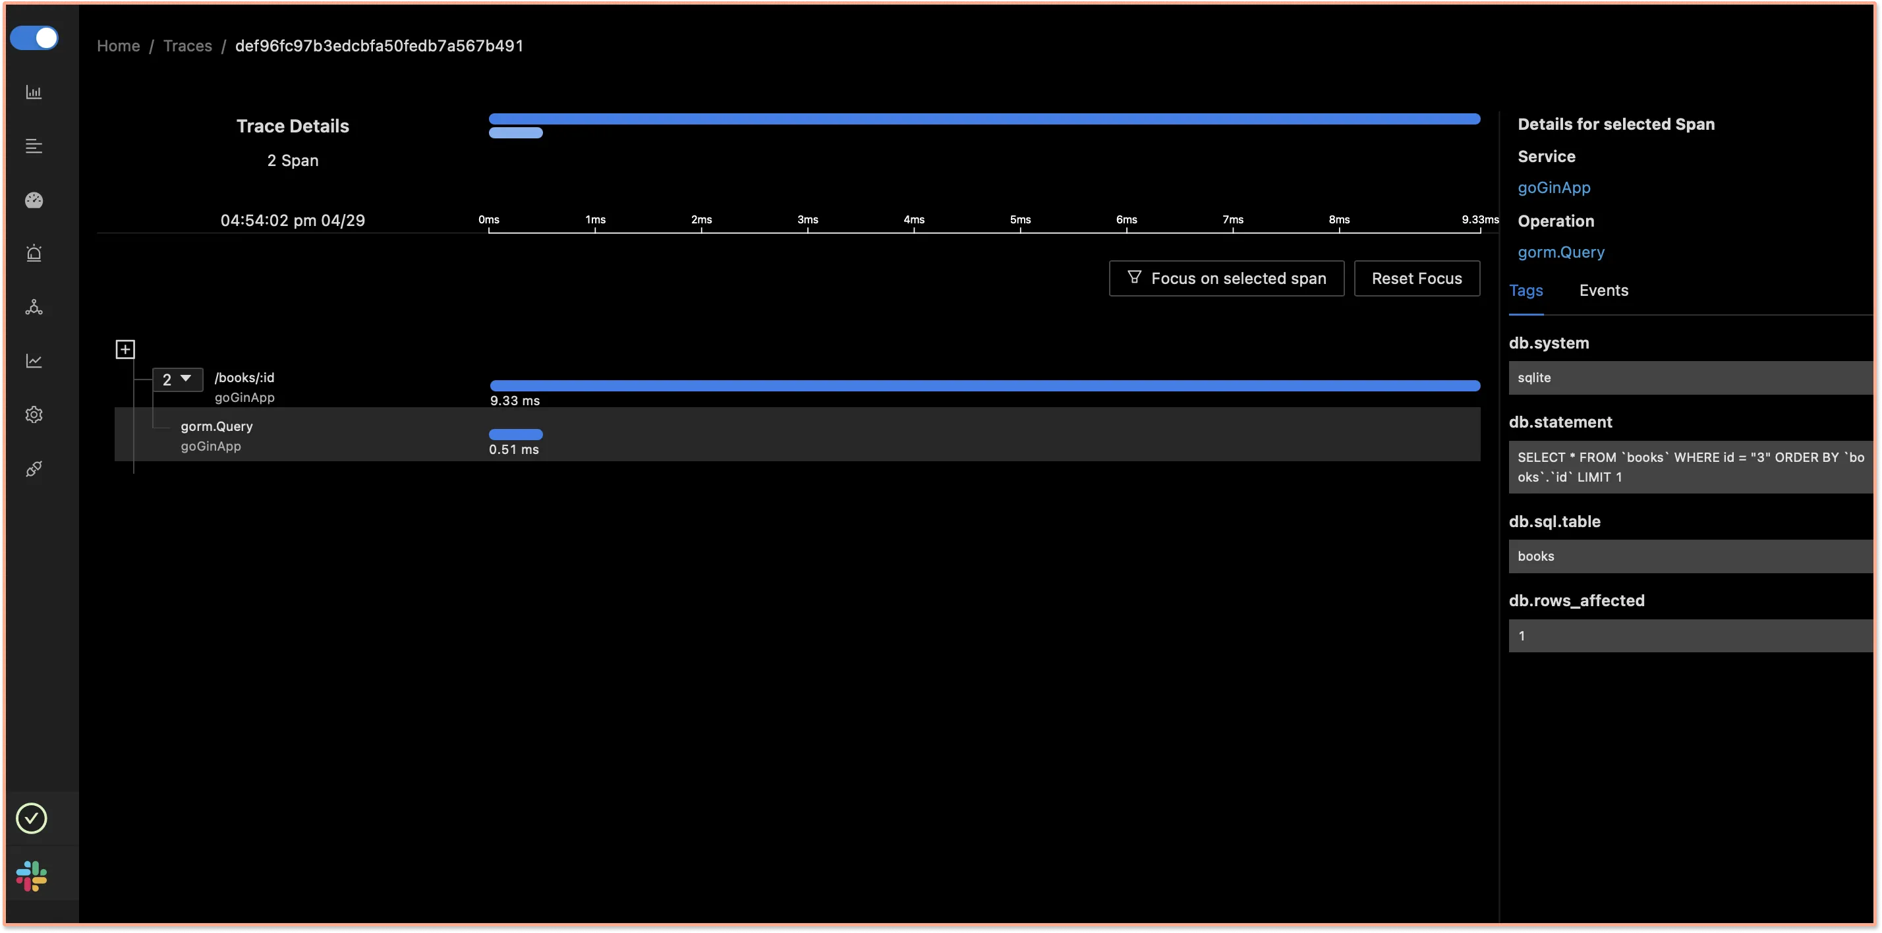
Task: Click the 9.33 ms span bar
Action: [x=985, y=385]
